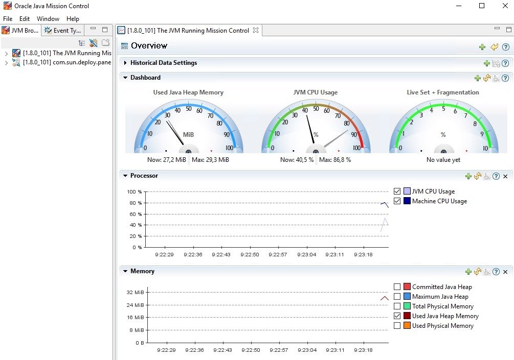The image size is (514, 360).
Task: Click the Live Set + Fragmentation dial
Action: (443, 126)
